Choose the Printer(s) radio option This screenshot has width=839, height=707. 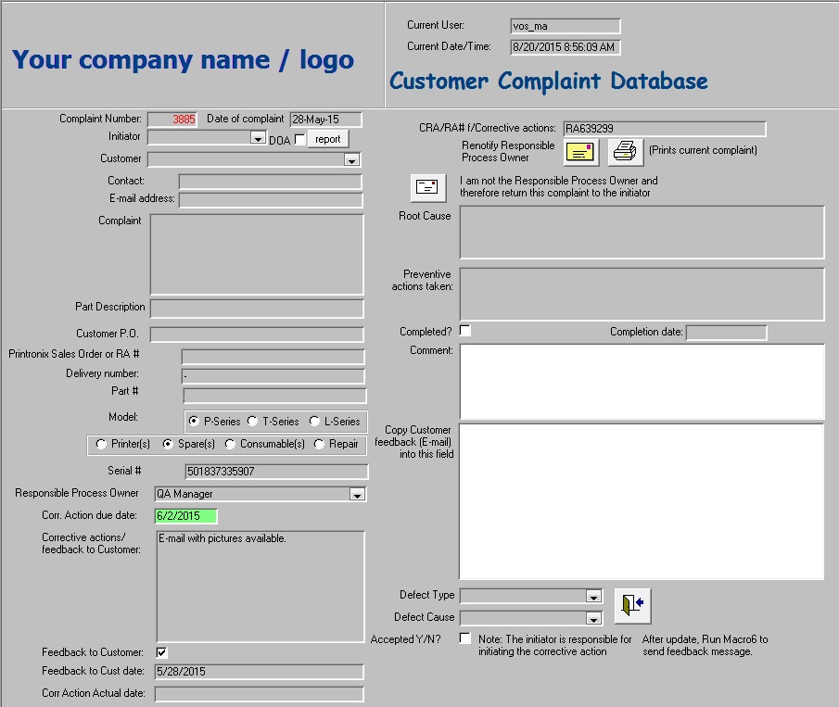(x=101, y=445)
